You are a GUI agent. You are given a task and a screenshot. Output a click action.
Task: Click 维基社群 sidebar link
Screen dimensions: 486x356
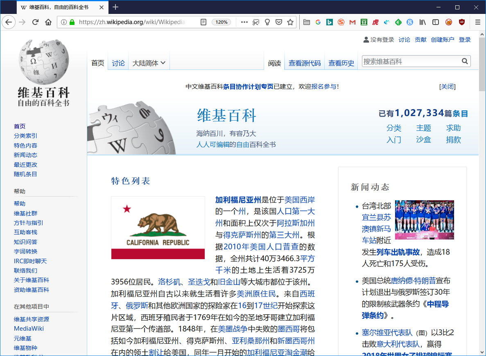(25, 213)
